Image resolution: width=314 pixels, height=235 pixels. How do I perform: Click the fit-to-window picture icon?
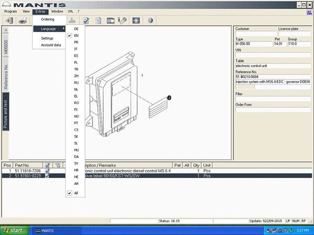tap(136, 20)
